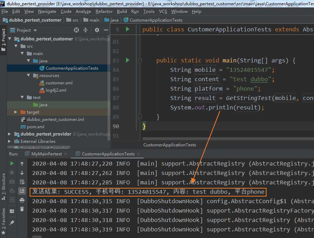The width and height of the screenshot is (314, 238).
Task: Open the Edit menu
Action: coord(16,11)
